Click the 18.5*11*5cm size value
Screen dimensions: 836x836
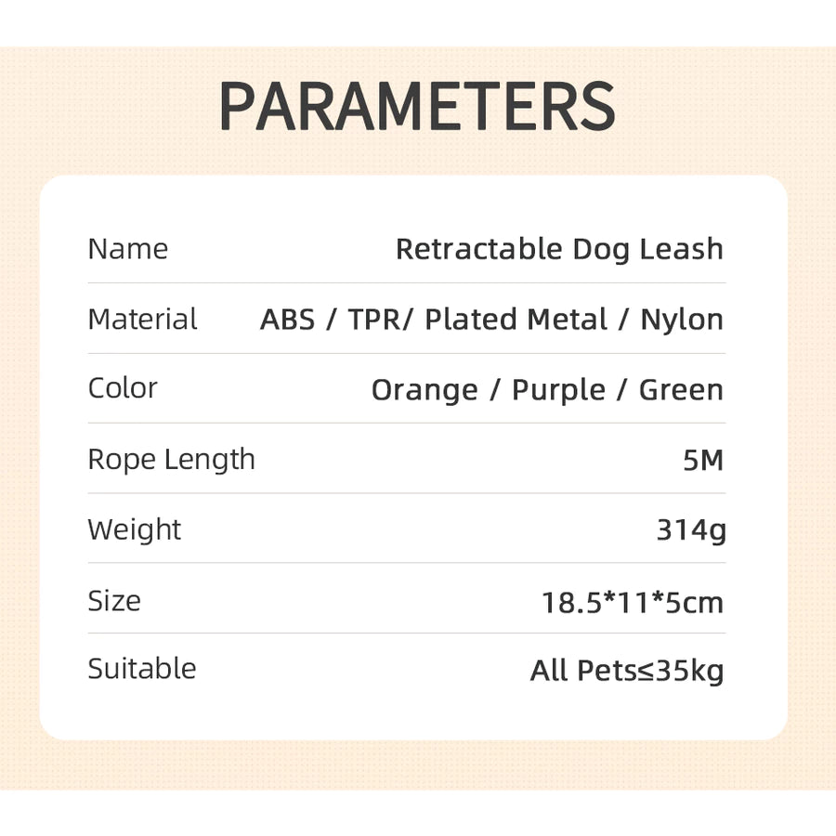pos(633,602)
